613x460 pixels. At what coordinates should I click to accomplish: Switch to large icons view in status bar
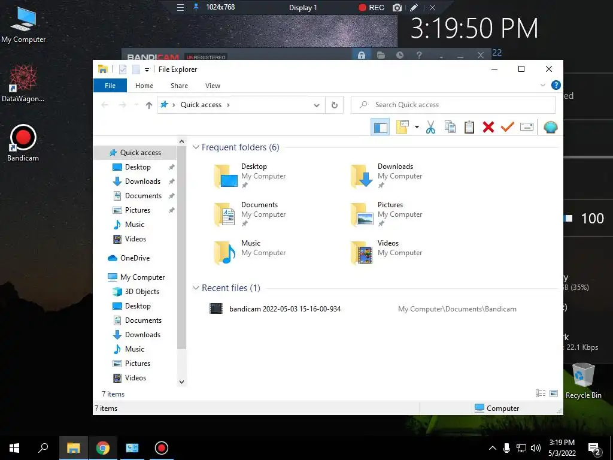pos(554,394)
